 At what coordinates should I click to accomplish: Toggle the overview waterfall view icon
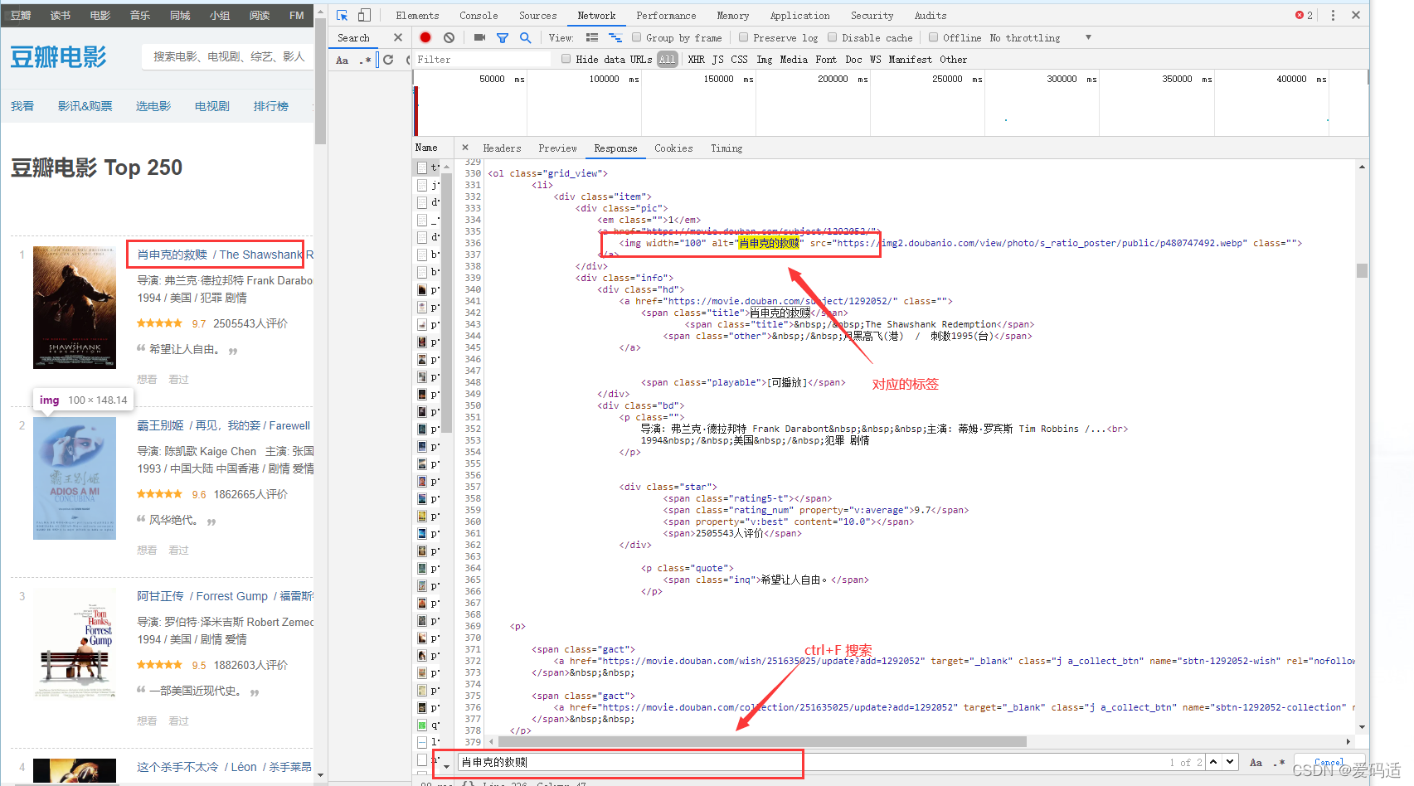615,37
